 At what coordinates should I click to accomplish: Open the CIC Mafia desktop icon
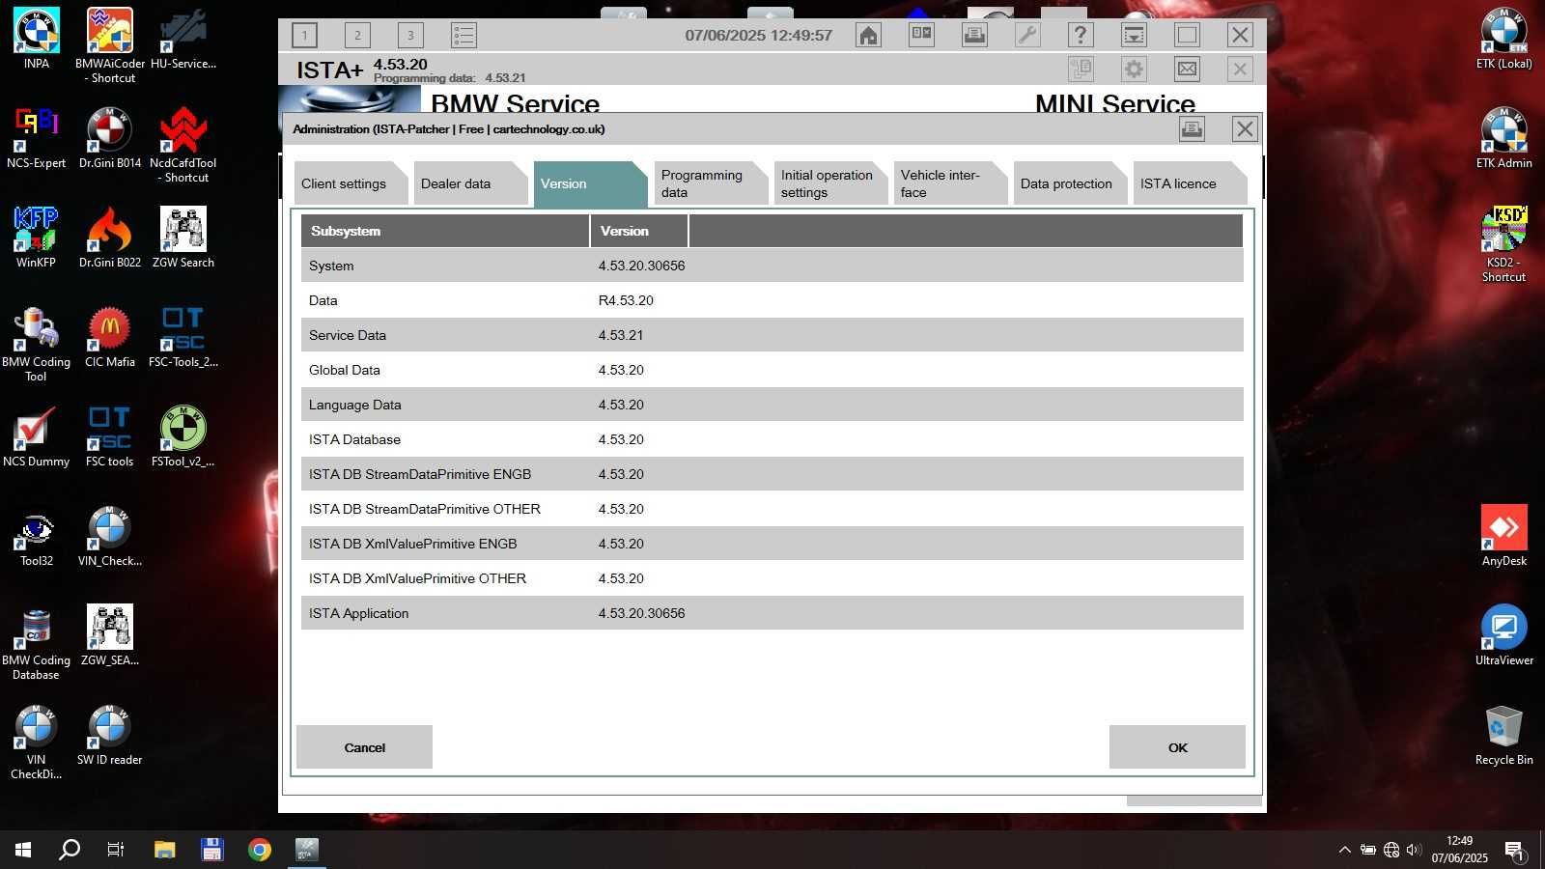pos(110,337)
